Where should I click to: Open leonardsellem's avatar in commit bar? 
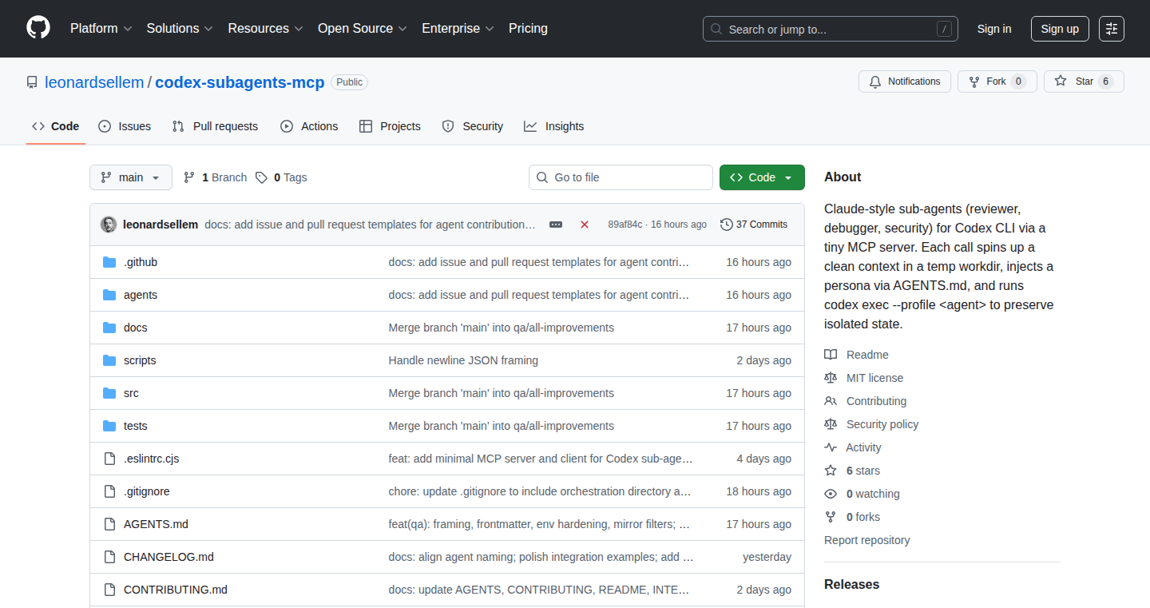coord(109,225)
